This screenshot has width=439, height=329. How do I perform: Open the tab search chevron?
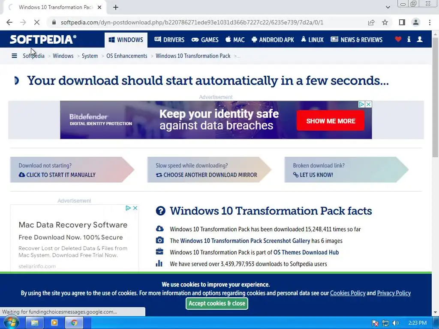(388, 7)
